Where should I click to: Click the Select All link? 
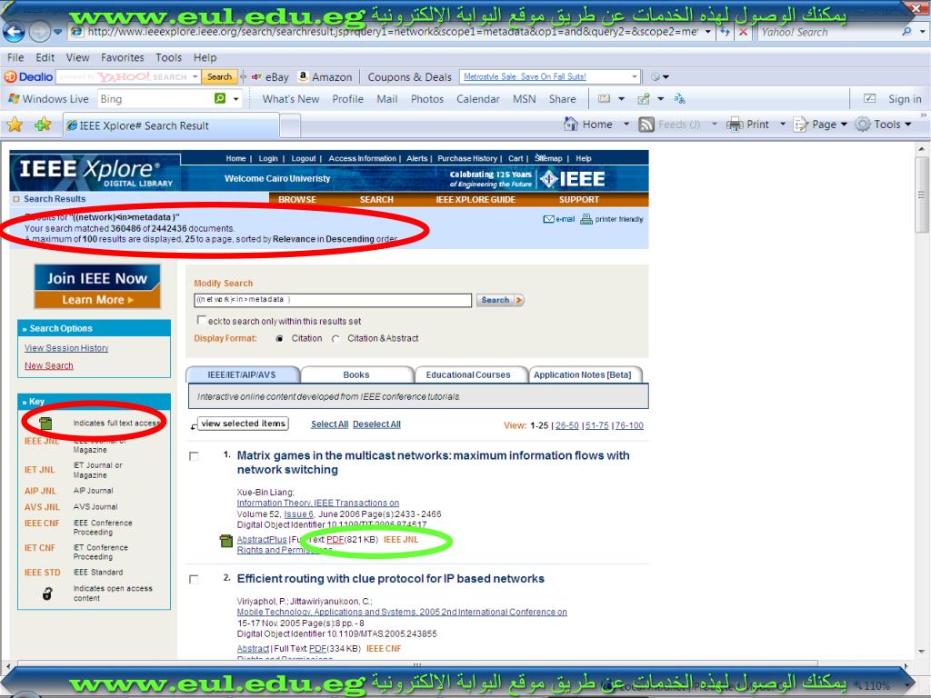329,424
